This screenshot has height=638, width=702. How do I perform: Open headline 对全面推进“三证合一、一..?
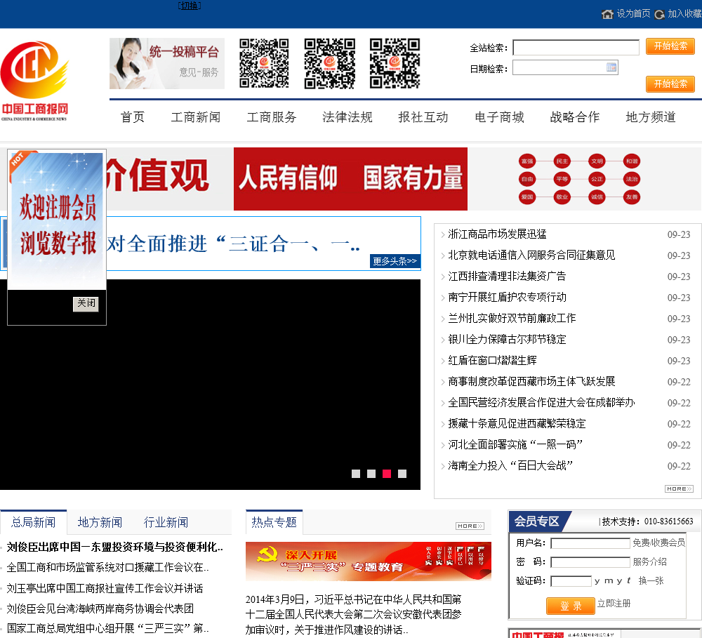coord(233,244)
